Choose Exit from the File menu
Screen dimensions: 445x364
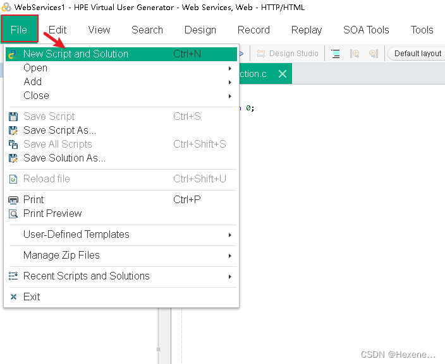click(121, 297)
